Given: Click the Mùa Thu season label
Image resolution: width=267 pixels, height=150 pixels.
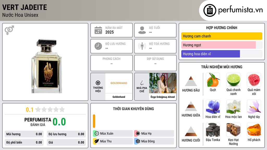Looking at the screenshot, I should pos(106,141).
